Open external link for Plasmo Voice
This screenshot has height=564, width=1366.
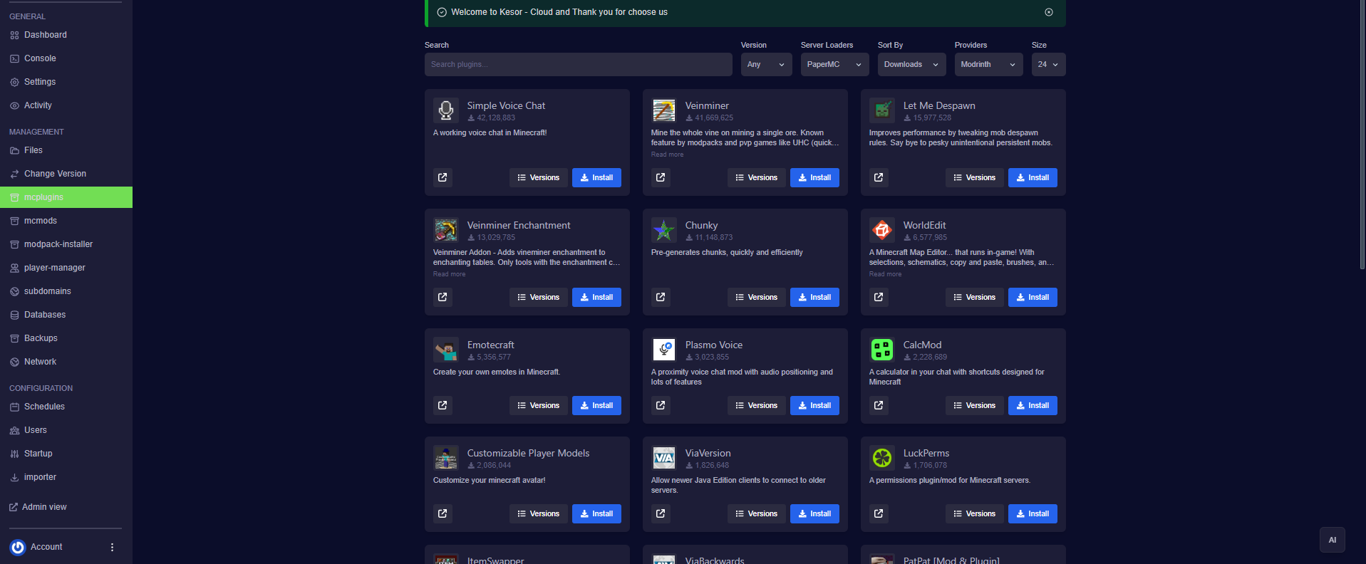(661, 405)
